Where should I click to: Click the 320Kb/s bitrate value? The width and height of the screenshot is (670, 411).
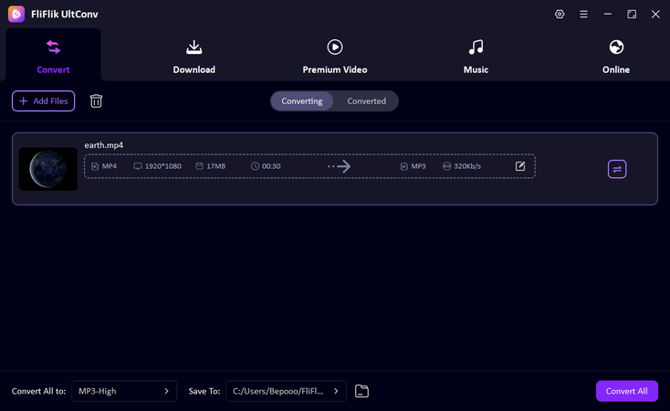[x=467, y=166]
